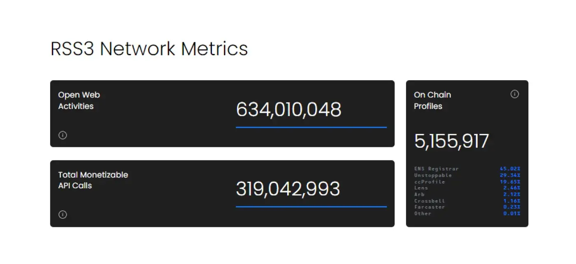Viewport: 576px width, 264px height.
Task: Click the RSS3 Network Metrics heading
Action: [149, 49]
